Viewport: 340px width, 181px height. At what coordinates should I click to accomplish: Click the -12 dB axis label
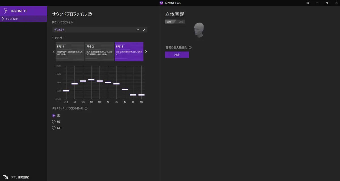click(58, 99)
